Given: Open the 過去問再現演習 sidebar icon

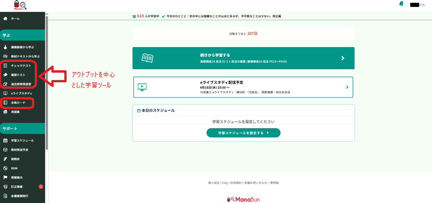Looking at the screenshot, I should pos(5,84).
